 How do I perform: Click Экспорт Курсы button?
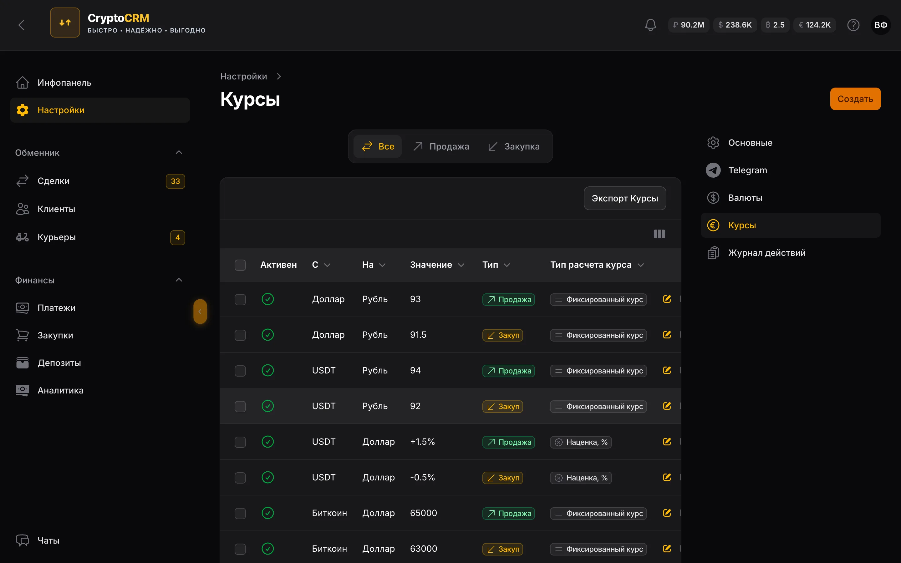click(x=625, y=198)
